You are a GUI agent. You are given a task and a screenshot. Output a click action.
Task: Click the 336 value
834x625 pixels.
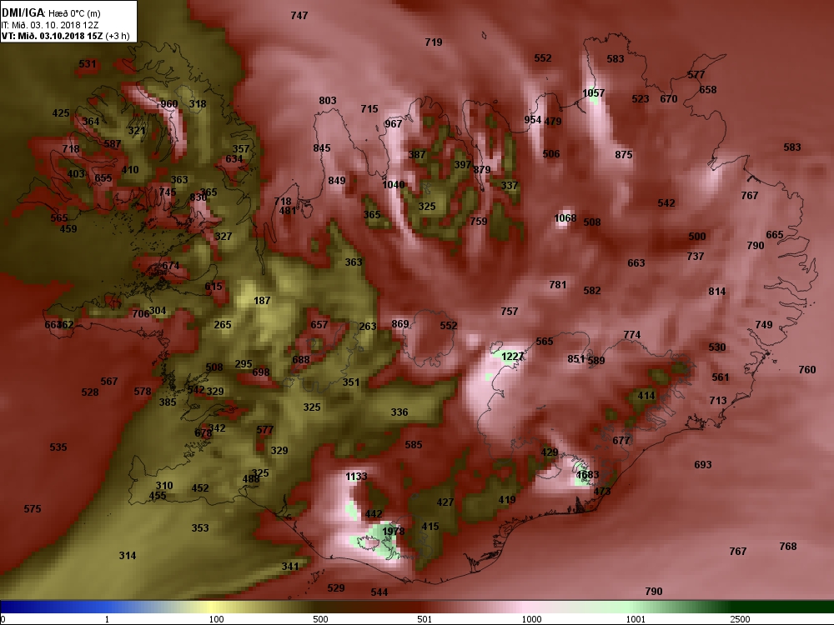pos(399,412)
